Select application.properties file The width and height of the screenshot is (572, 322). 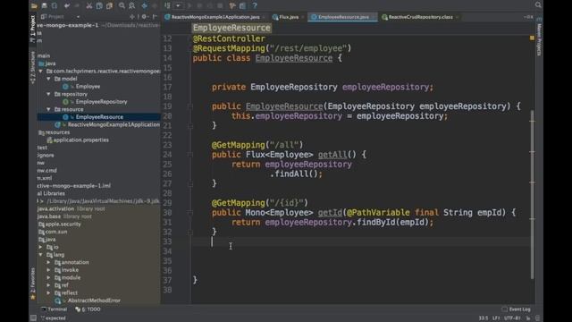click(x=80, y=140)
